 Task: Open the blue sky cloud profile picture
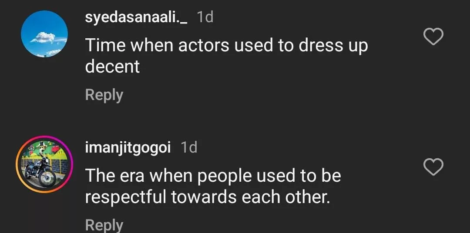(44, 34)
